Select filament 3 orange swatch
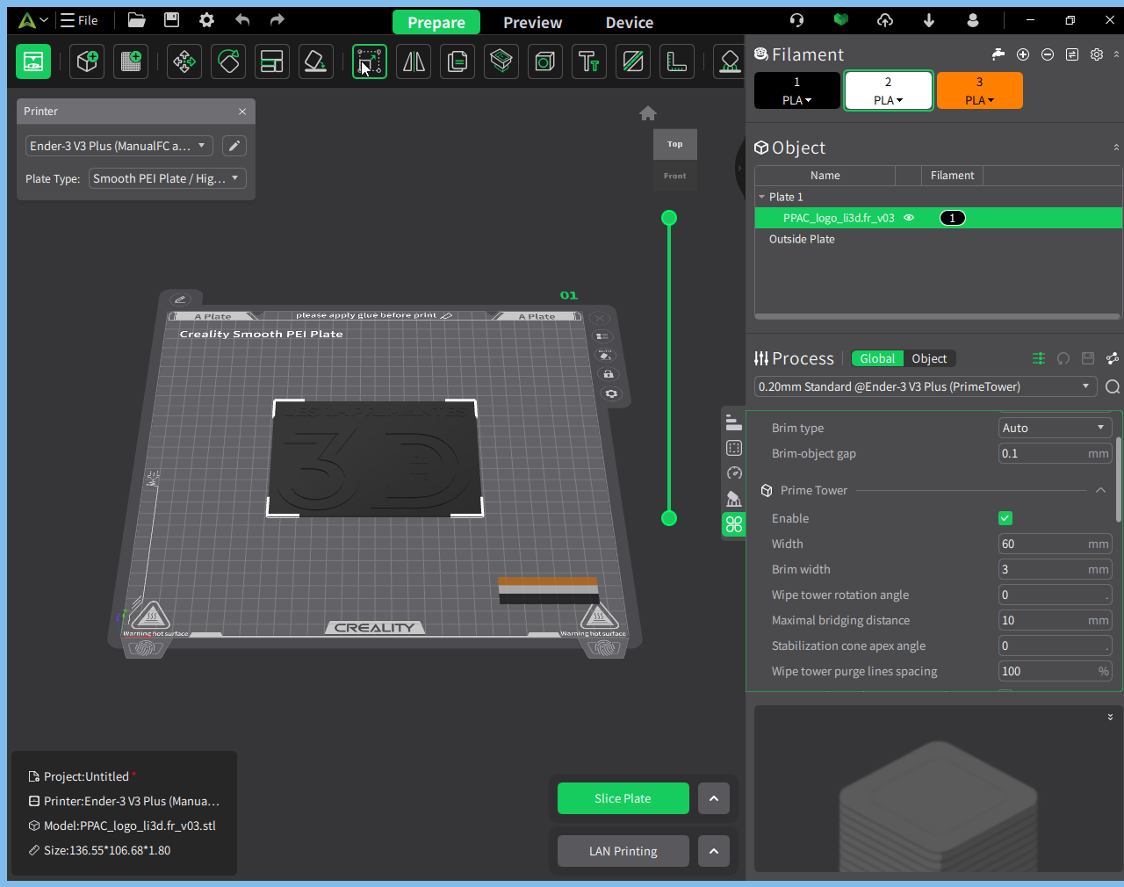Image resolution: width=1124 pixels, height=887 pixels. point(980,90)
